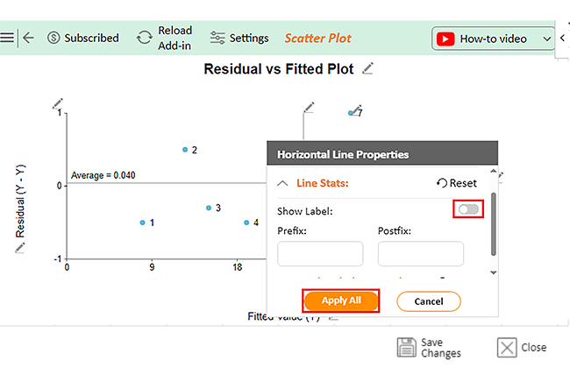Click the Horizontal Line Properties header
Screen dimensions: 570x382
click(x=382, y=154)
